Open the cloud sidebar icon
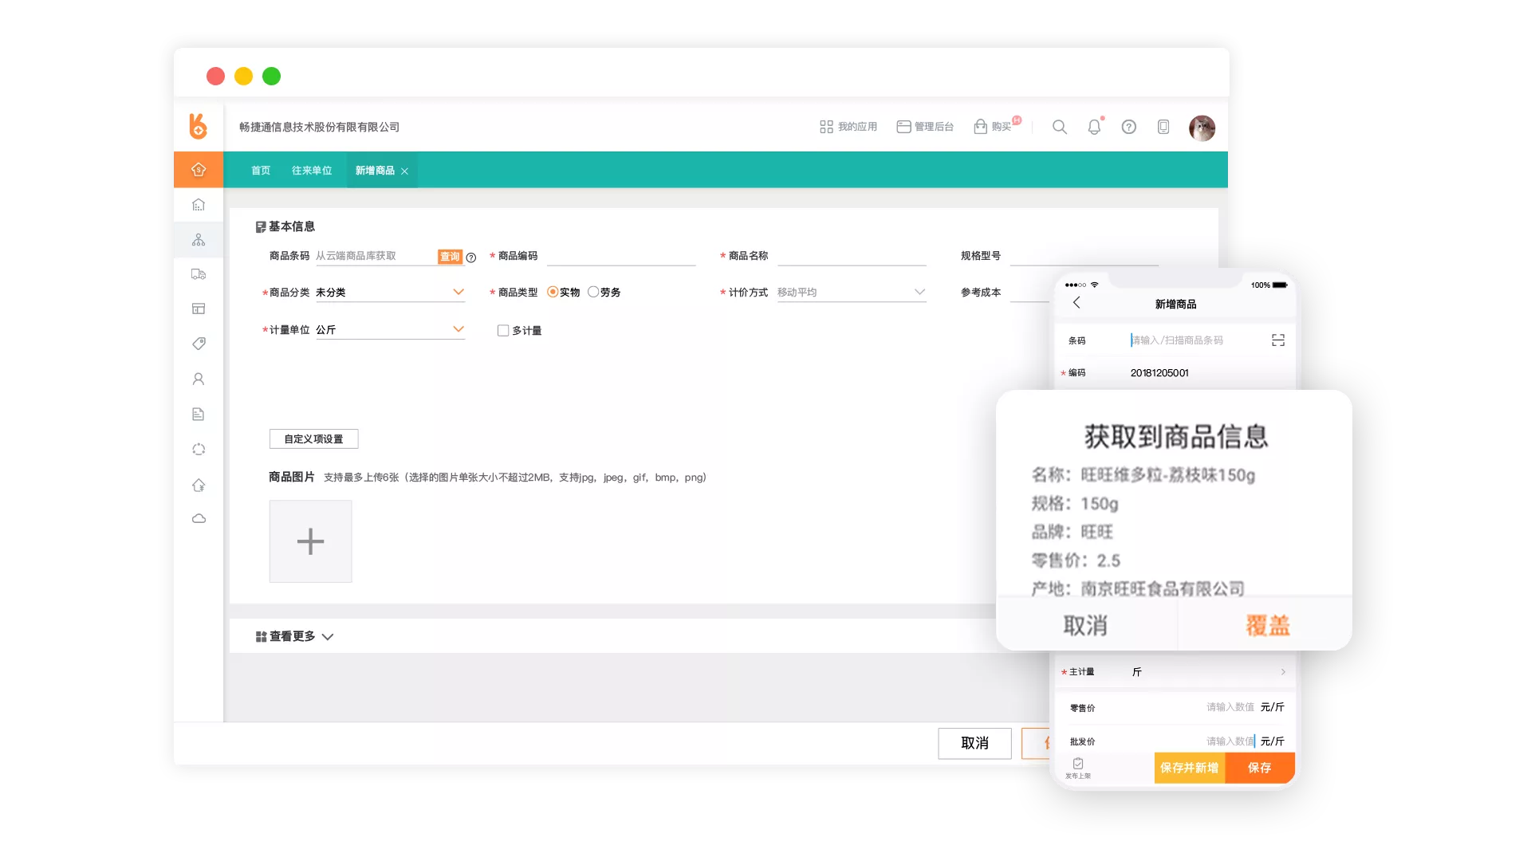The width and height of the screenshot is (1531, 861). [x=199, y=519]
